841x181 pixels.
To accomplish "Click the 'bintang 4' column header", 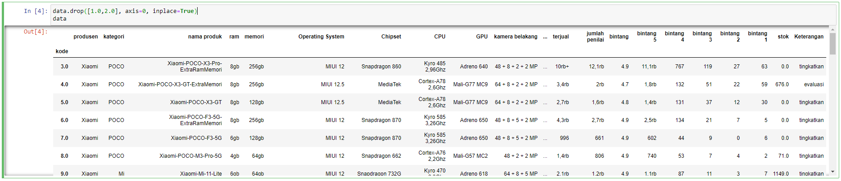I will 674,37.
